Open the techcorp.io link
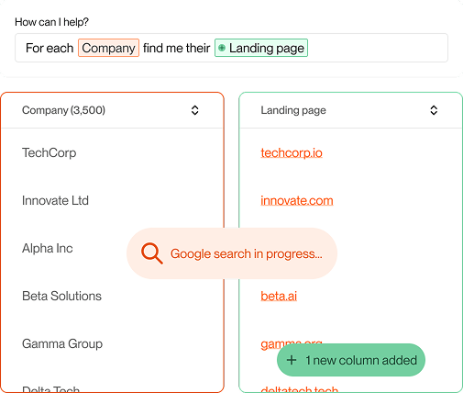463x393 pixels. pos(292,152)
